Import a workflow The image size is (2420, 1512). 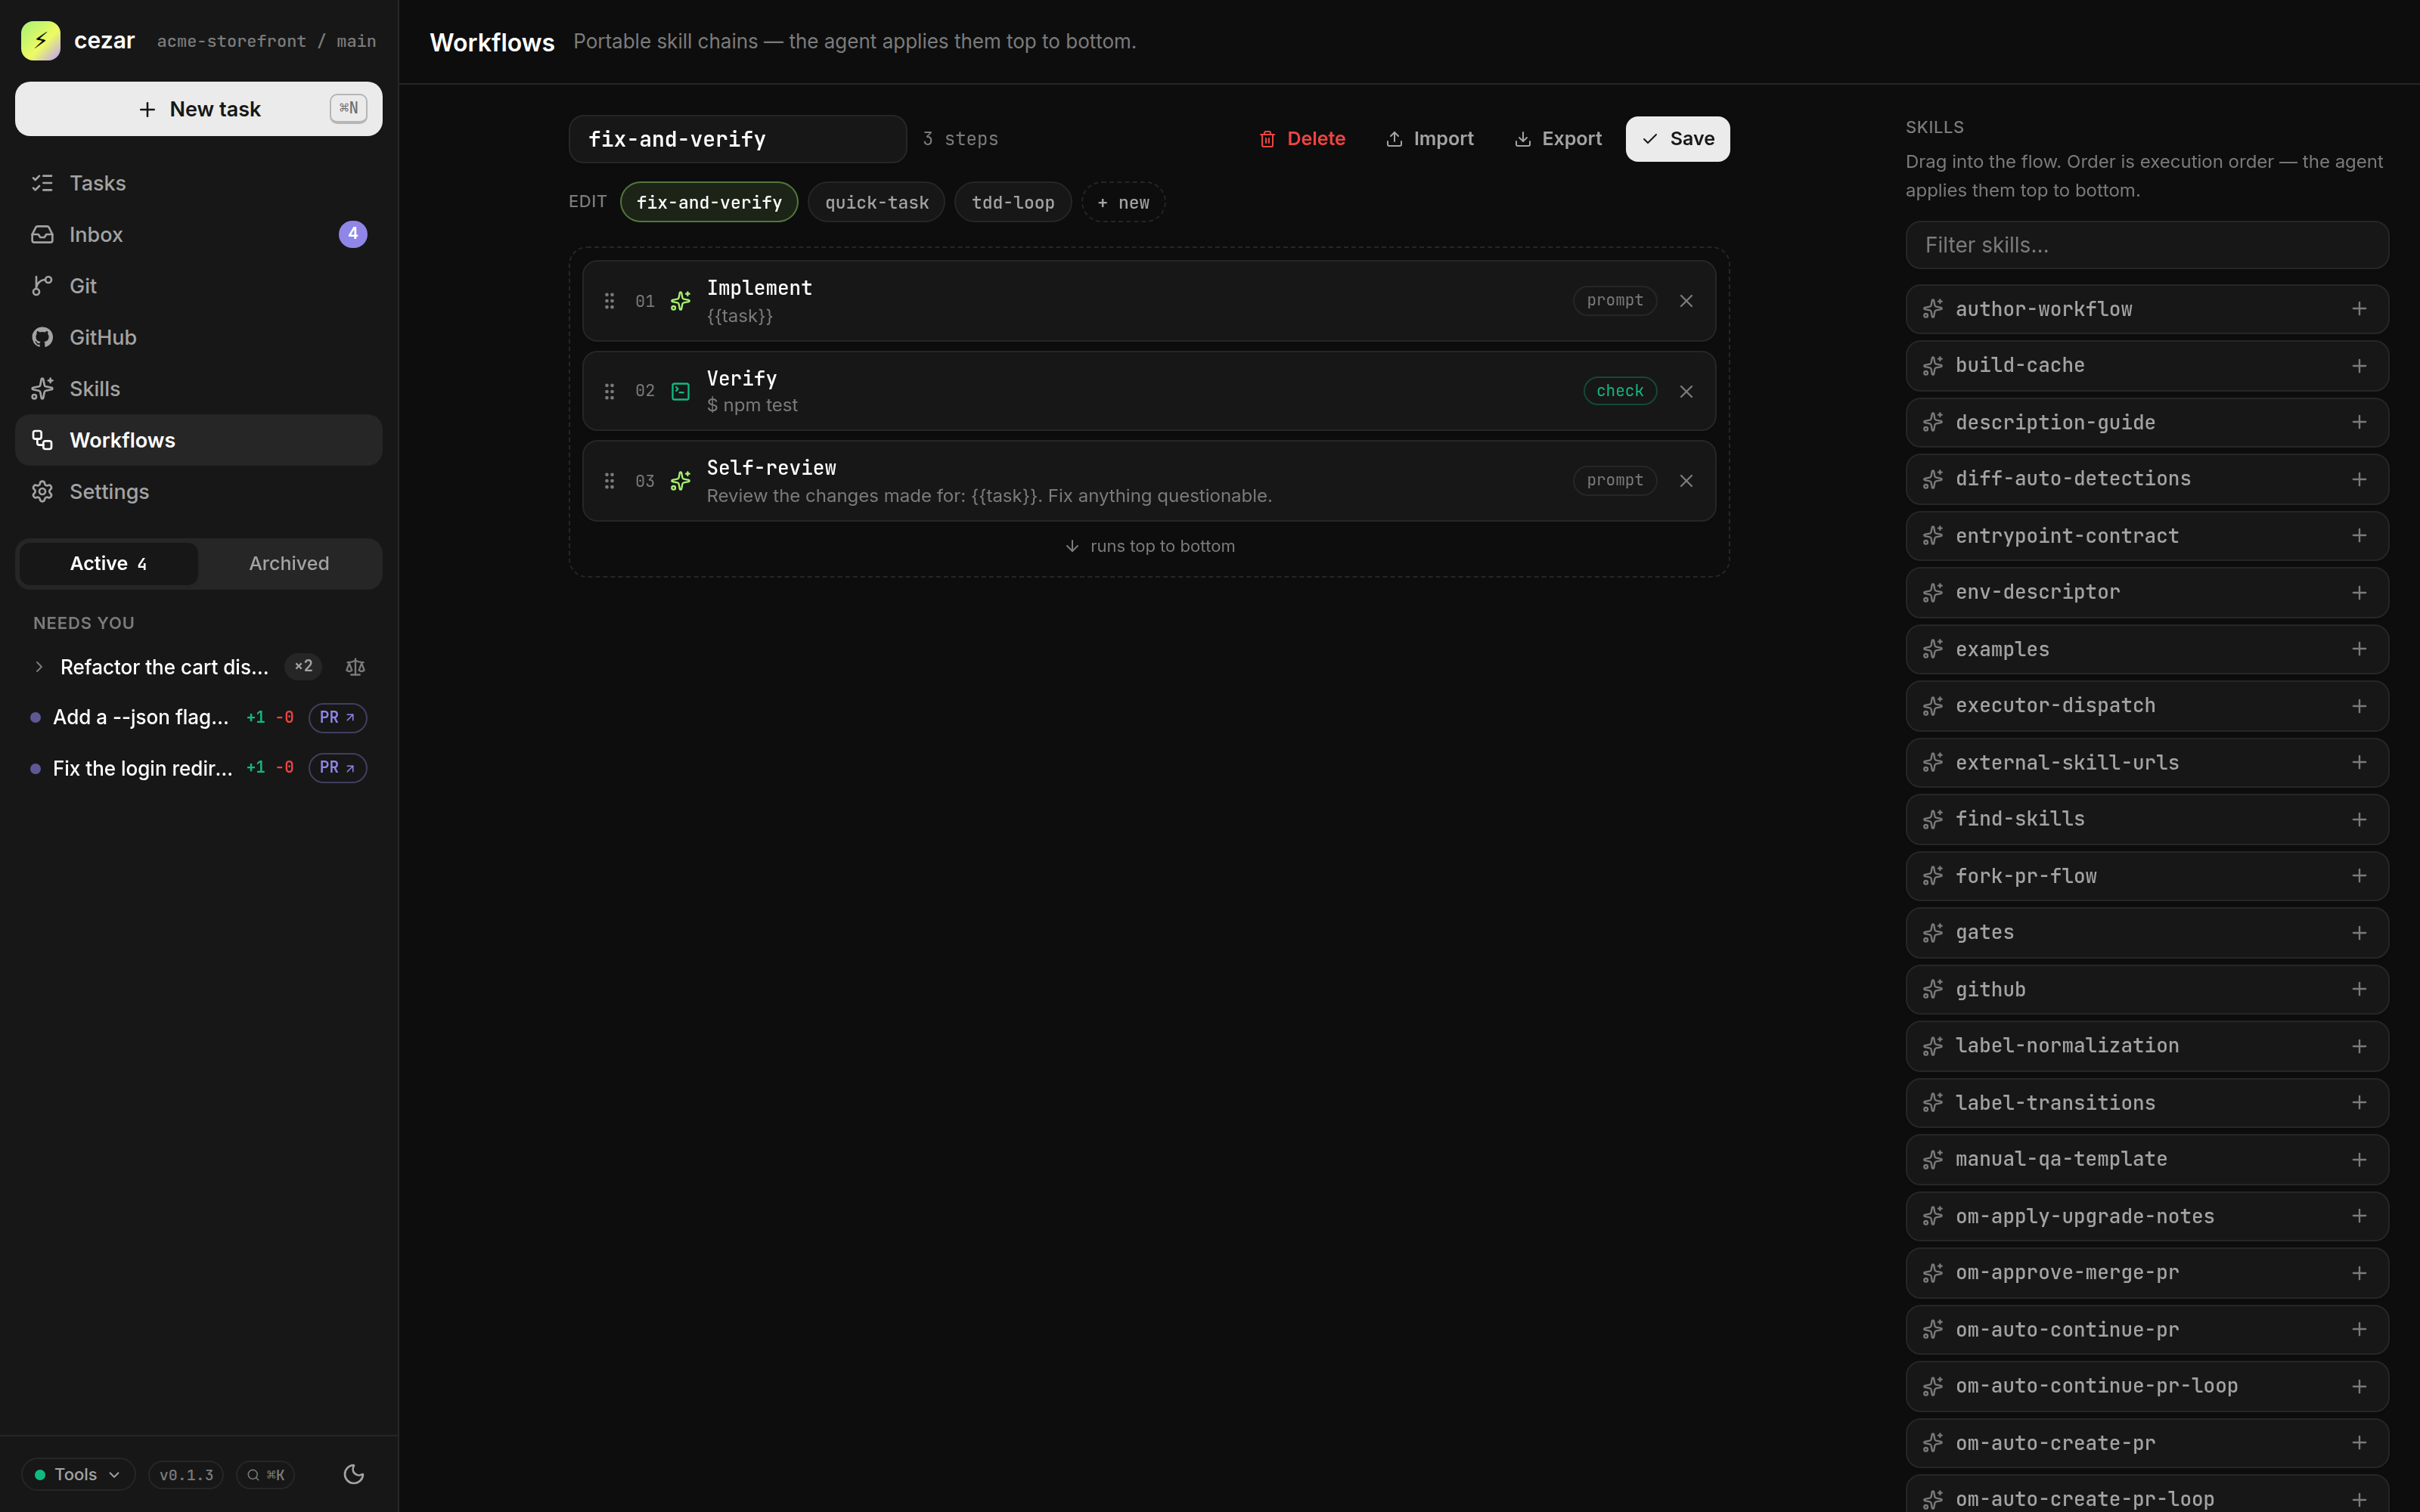[1430, 139]
